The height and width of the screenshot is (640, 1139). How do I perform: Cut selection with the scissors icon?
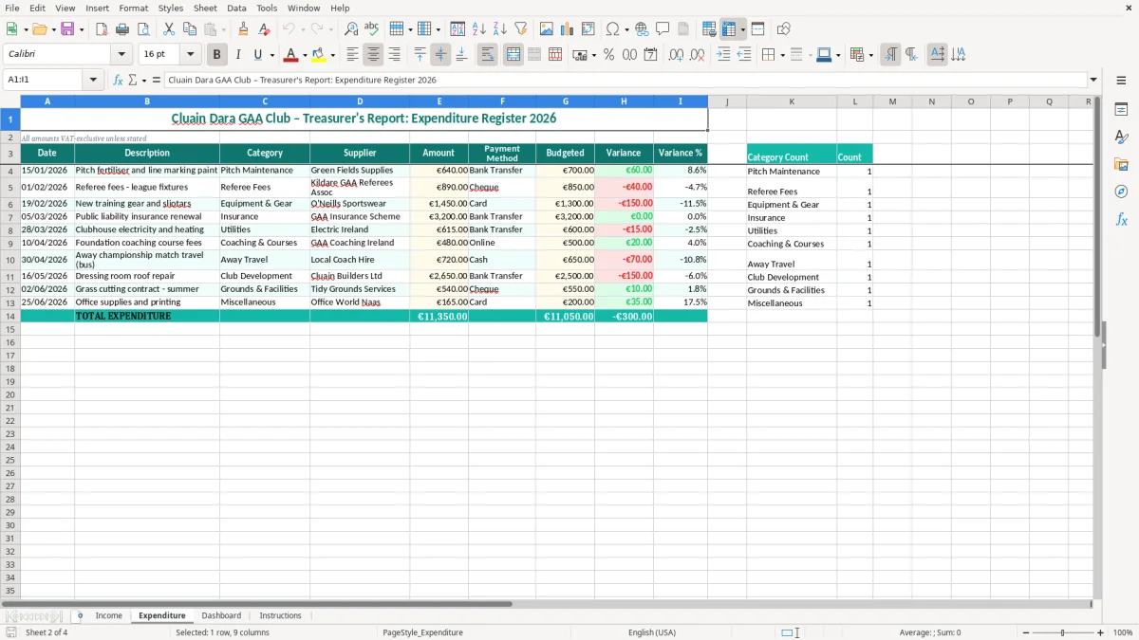pos(168,29)
